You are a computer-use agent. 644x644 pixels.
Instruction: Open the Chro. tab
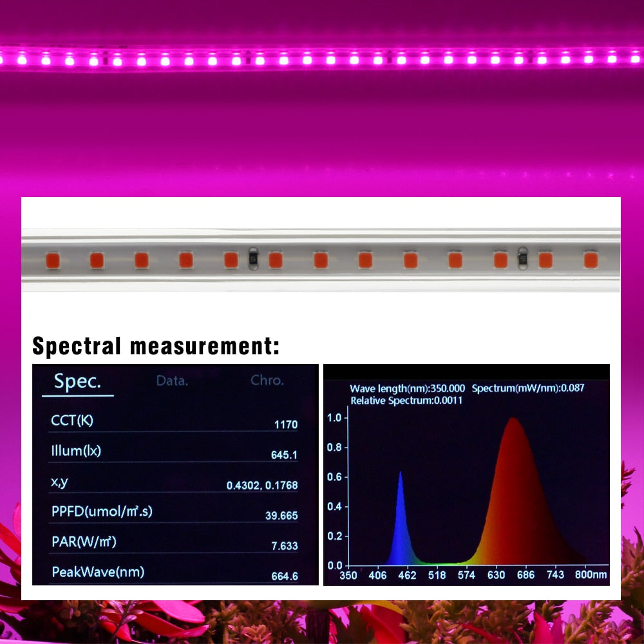[x=269, y=380]
